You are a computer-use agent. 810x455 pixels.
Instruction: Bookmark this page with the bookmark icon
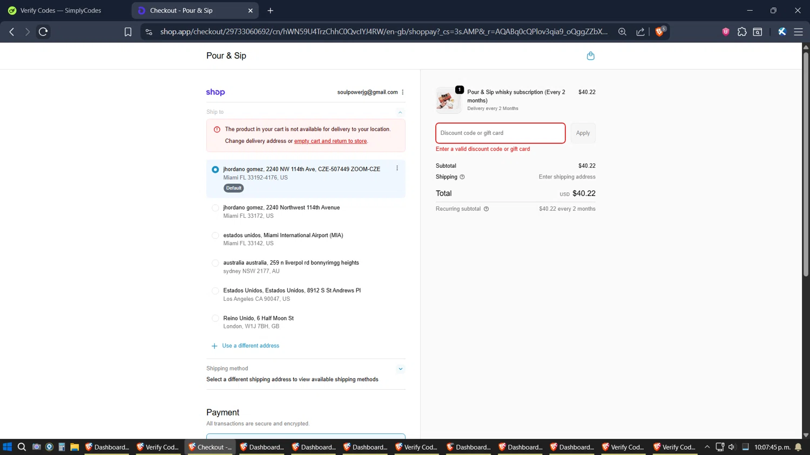tap(128, 32)
